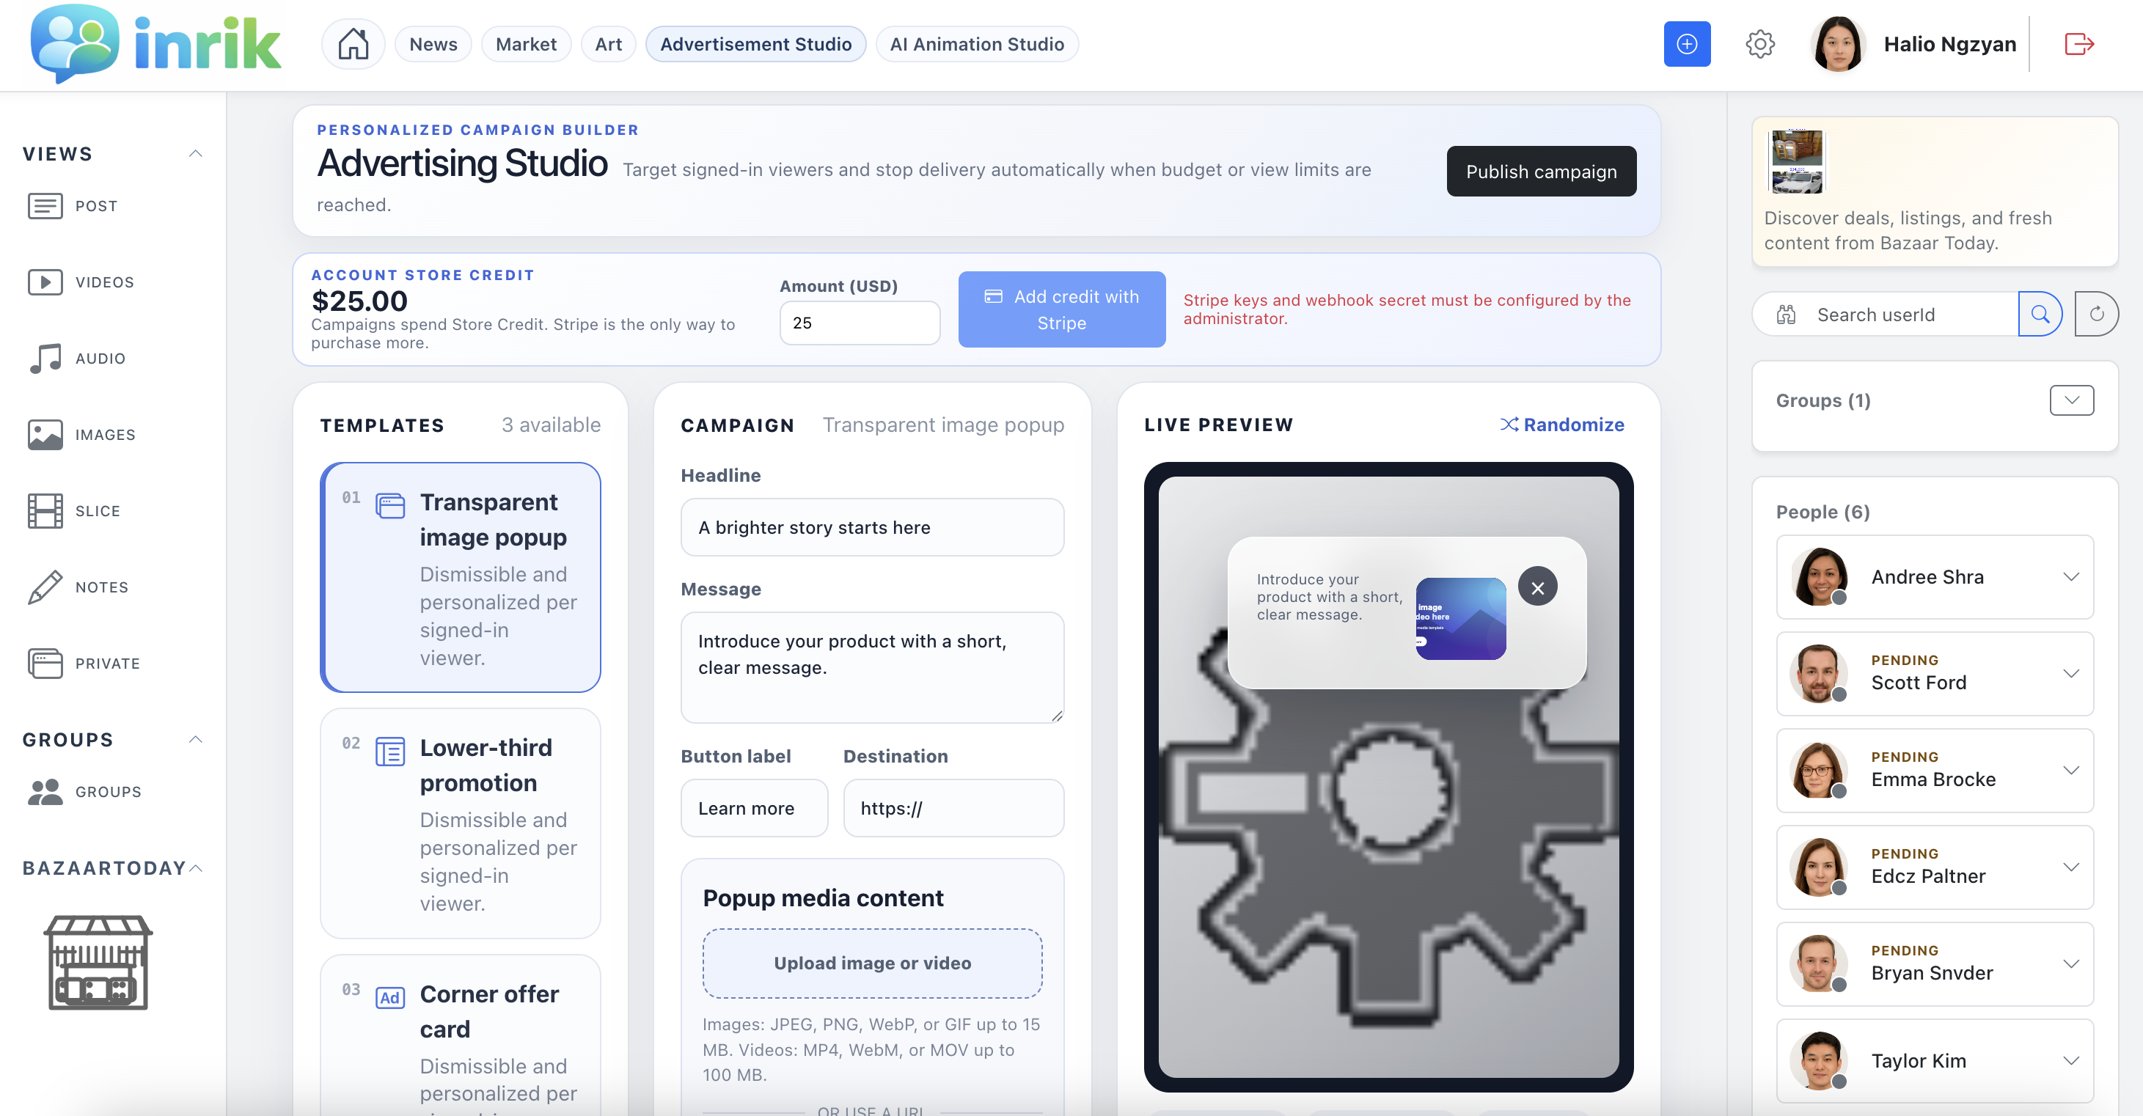Open the Post view icon
This screenshot has width=2143, height=1116.
[45, 205]
